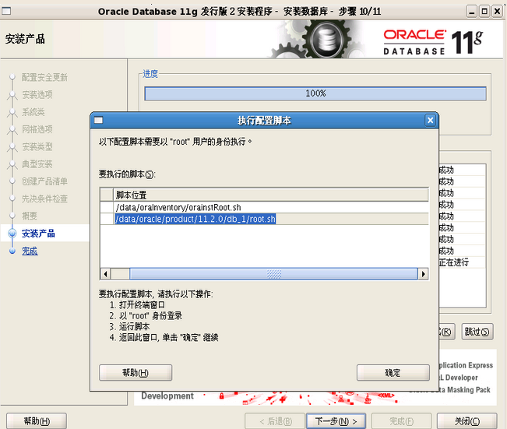
Task: Click the 安装产品 step bullet icon
Action: tap(12, 233)
